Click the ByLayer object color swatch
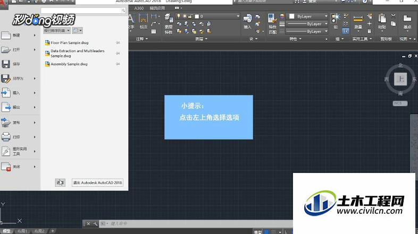 tap(291, 16)
